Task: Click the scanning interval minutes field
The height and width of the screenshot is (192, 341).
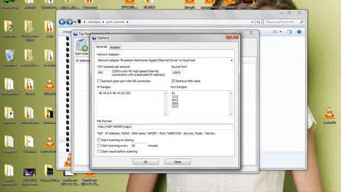Action: click(x=139, y=146)
